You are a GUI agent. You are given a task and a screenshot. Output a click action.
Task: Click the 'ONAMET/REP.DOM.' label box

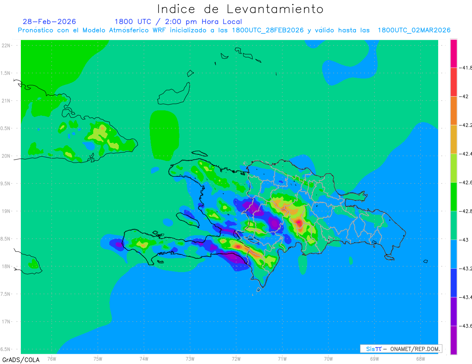point(401,349)
